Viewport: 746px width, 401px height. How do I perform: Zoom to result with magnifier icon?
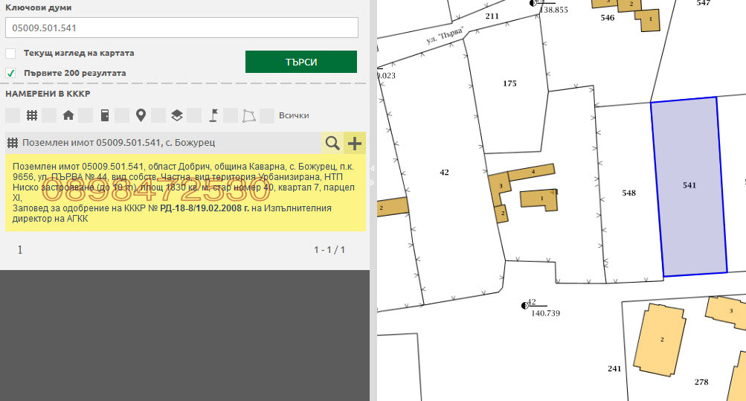tap(332, 143)
